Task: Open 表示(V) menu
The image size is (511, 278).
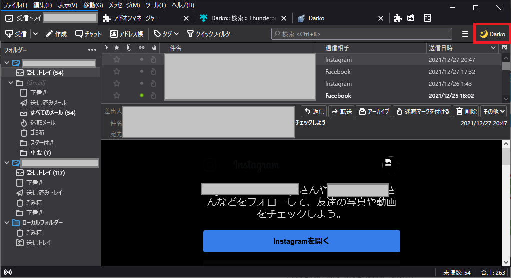Action: 68,5
